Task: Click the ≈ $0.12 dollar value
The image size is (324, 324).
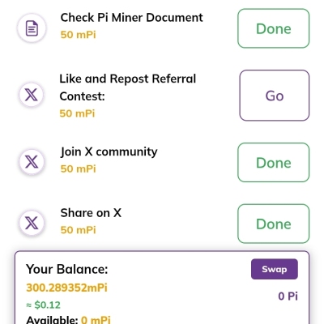Action: pos(43,305)
